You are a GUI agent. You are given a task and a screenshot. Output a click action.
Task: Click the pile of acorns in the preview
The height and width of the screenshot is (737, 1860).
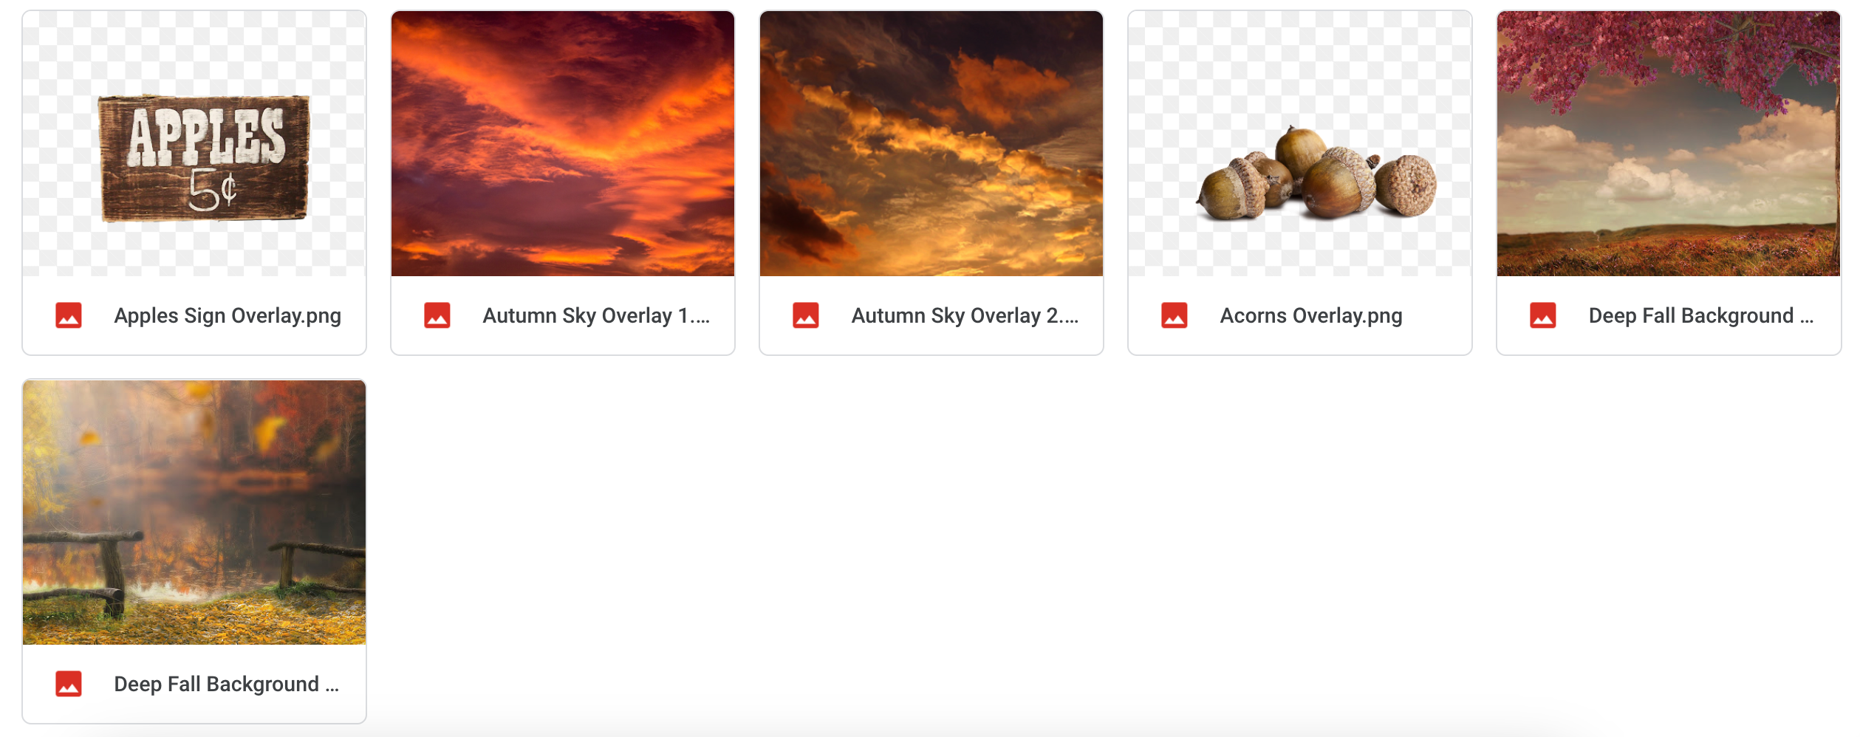(x=1316, y=174)
